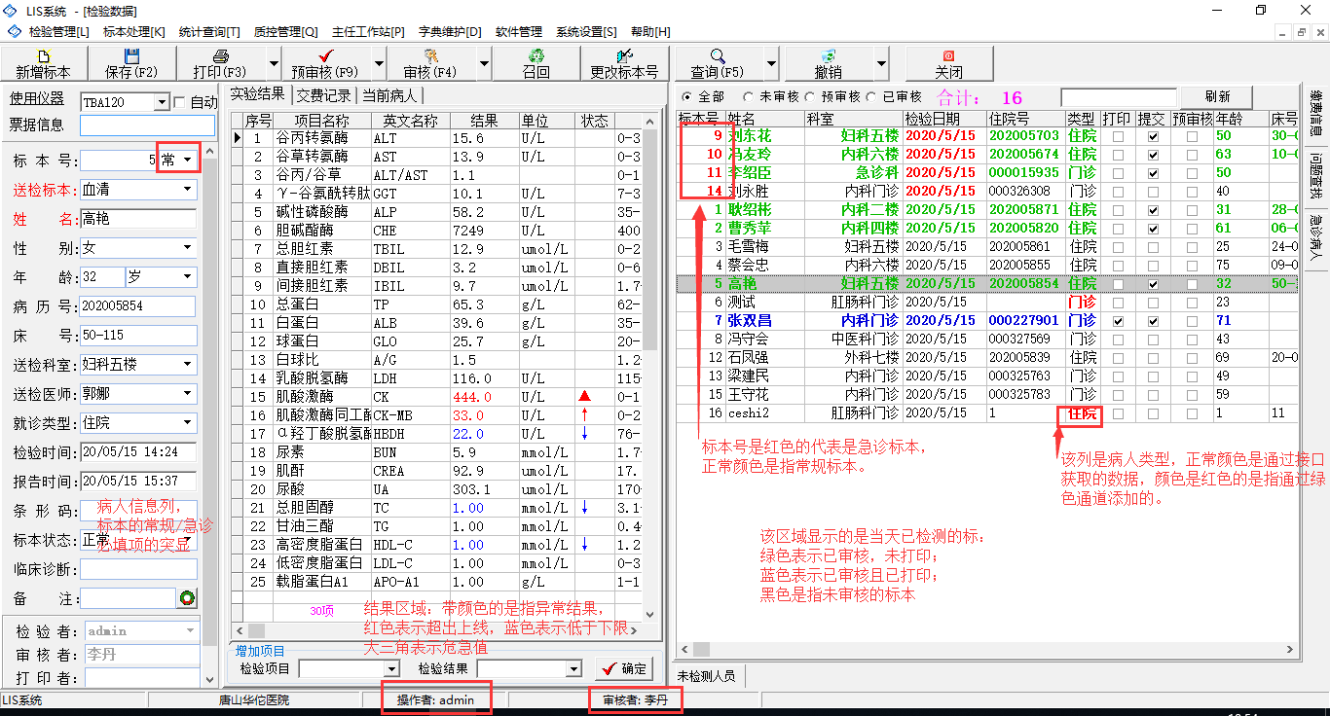Click the 检验日期 column header

[x=943, y=119]
